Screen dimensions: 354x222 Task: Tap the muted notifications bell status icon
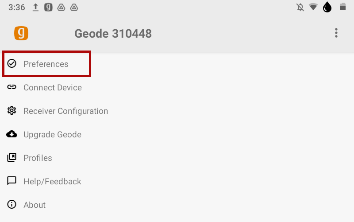pos(300,8)
